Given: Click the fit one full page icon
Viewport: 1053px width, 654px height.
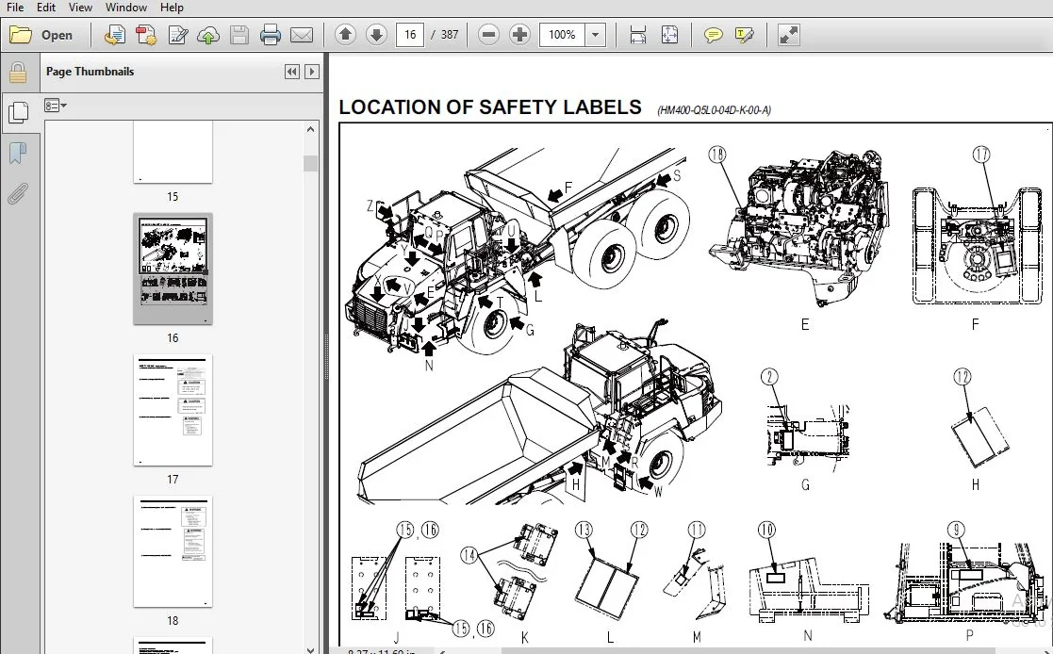Looking at the screenshot, I should coord(669,35).
